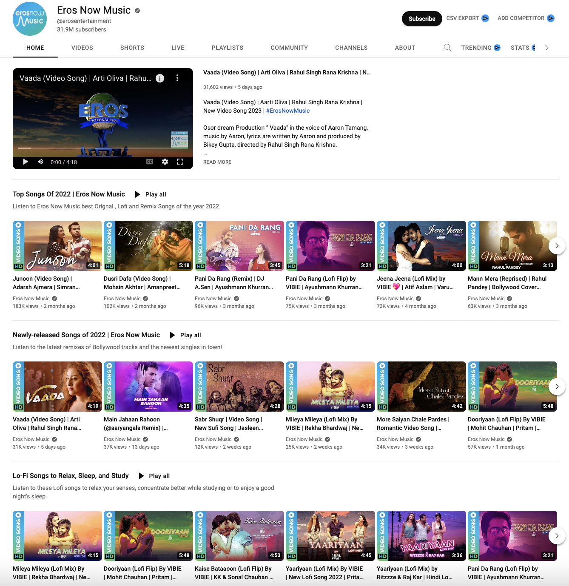Click the Trending tab badge icon
The width and height of the screenshot is (569, 586).
(x=497, y=48)
